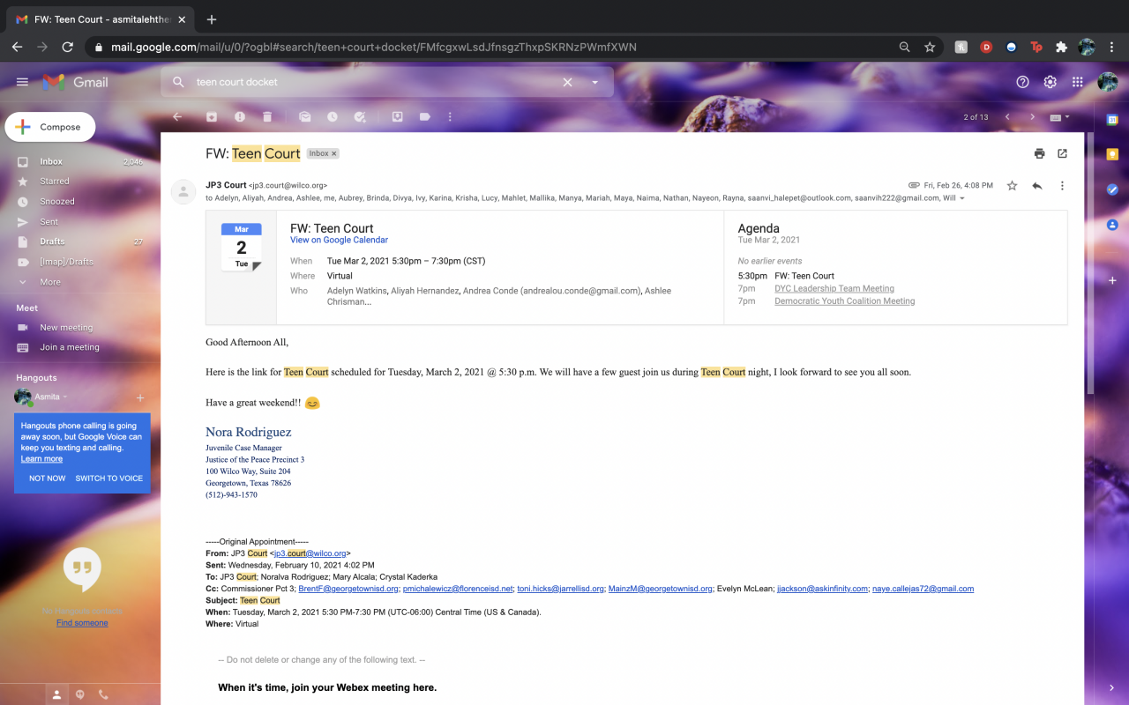The image size is (1129, 705).
Task: Print the email conversation
Action: (x=1040, y=153)
